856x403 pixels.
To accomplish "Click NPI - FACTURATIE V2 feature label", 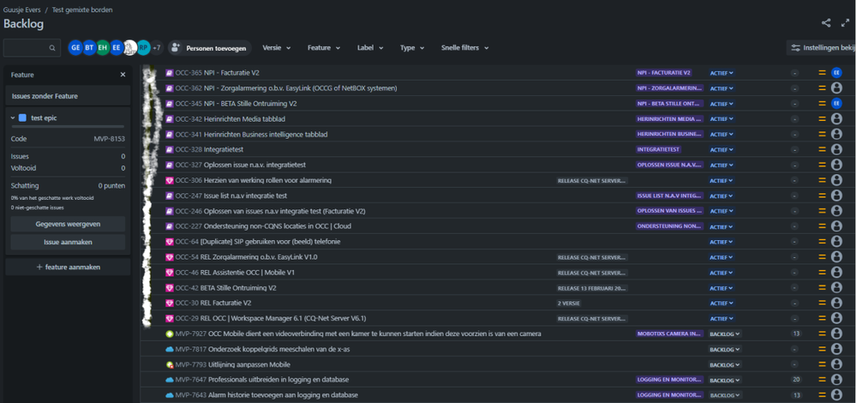I will point(664,73).
